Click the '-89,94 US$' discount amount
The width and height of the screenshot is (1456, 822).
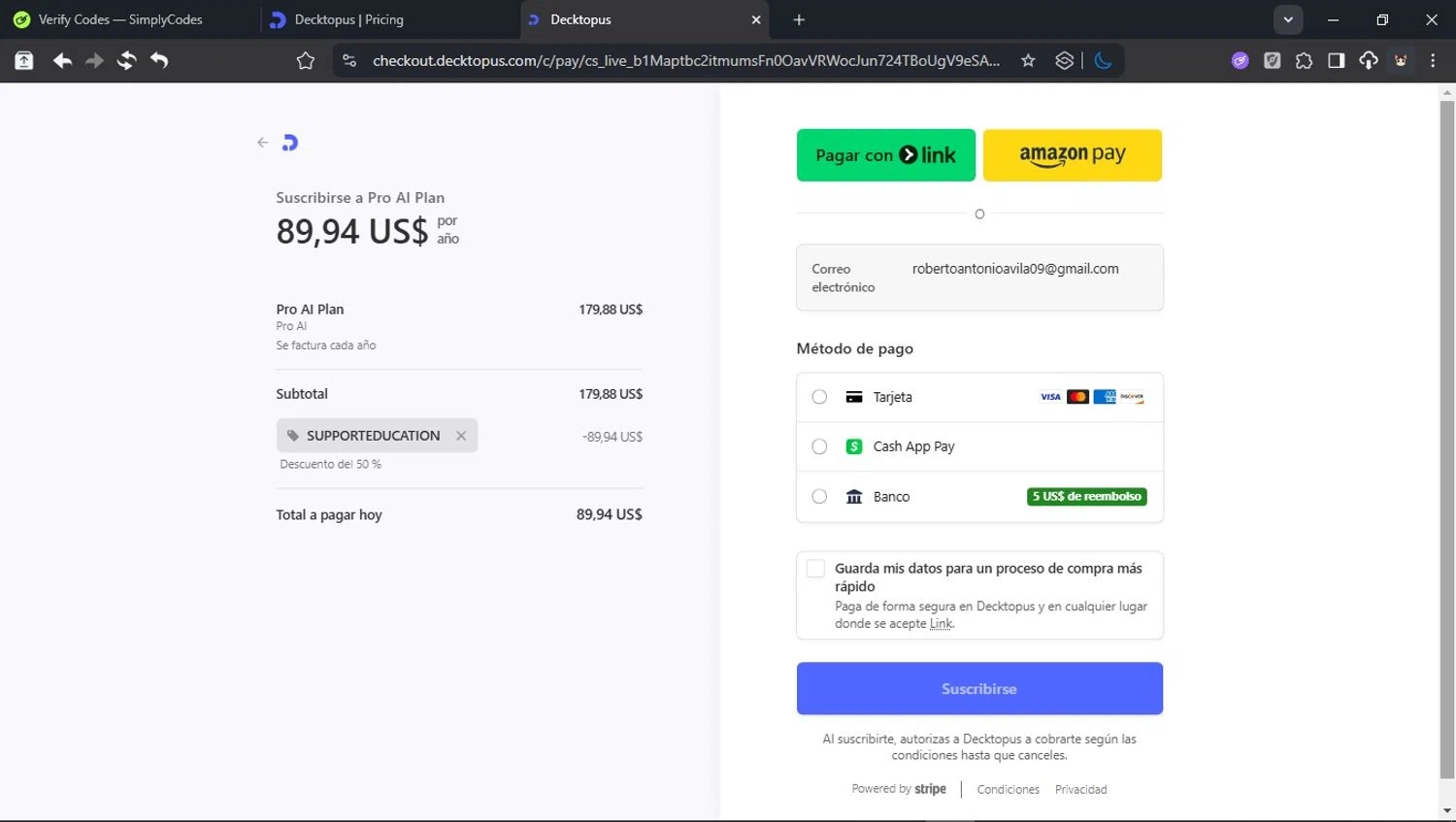612,437
